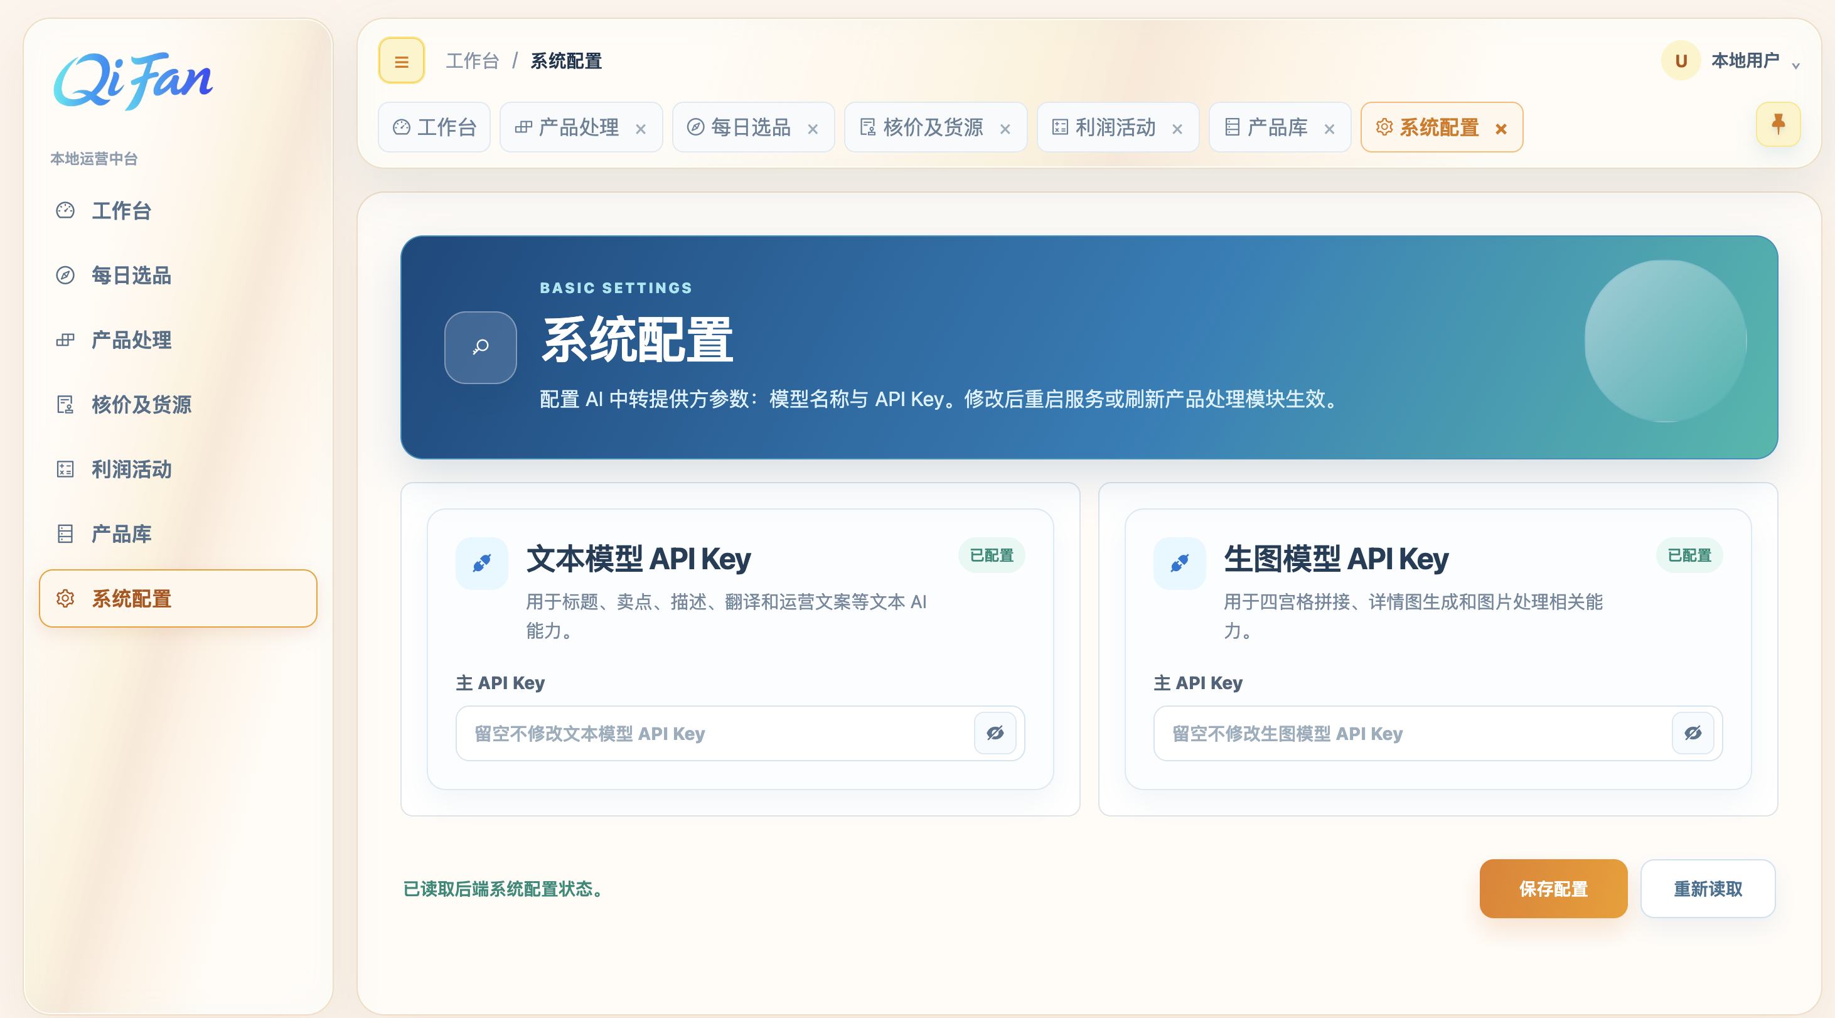Image resolution: width=1835 pixels, height=1018 pixels.
Task: Click the 文本模型 API Key heading
Action: 638,559
